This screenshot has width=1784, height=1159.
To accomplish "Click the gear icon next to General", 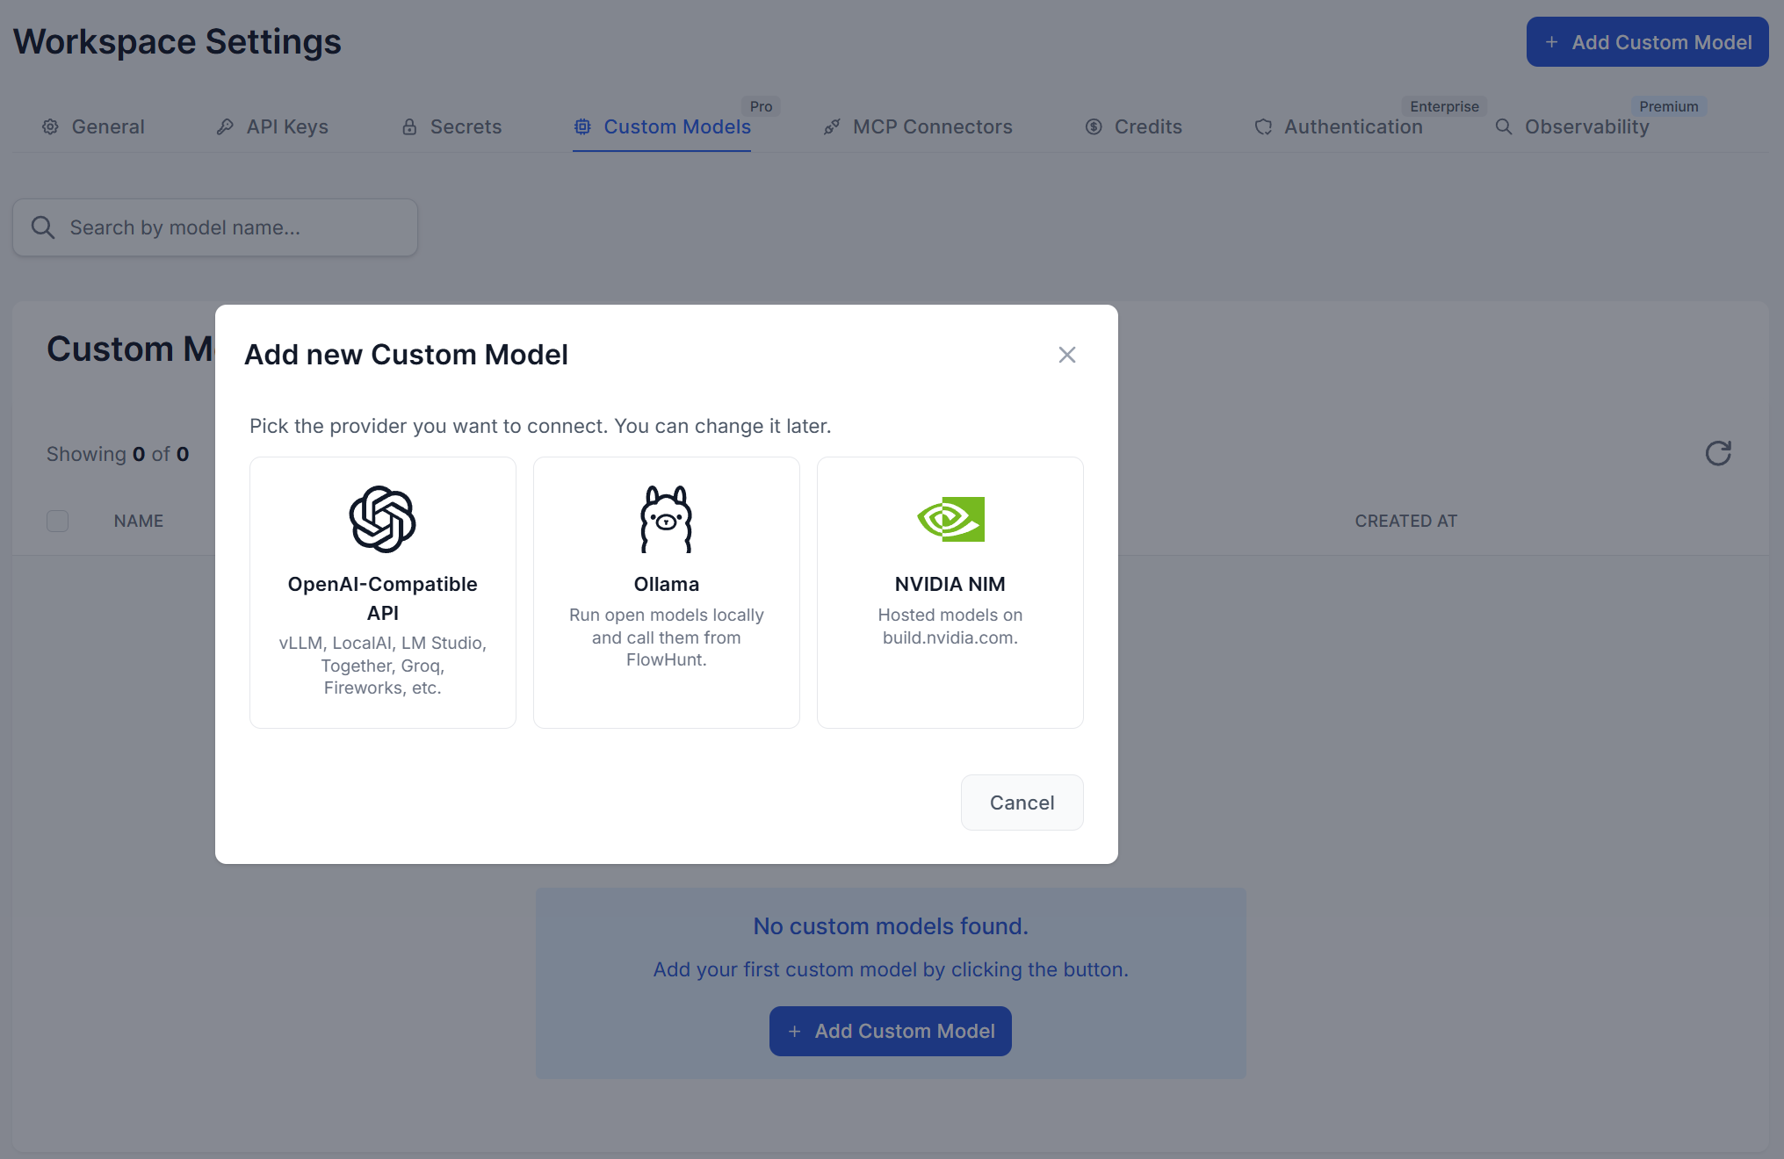I will (x=51, y=126).
